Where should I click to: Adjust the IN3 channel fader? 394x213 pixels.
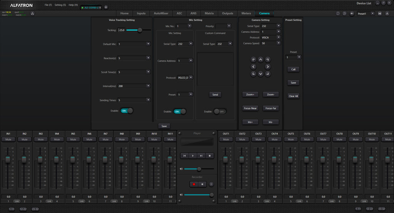click(x=40, y=159)
